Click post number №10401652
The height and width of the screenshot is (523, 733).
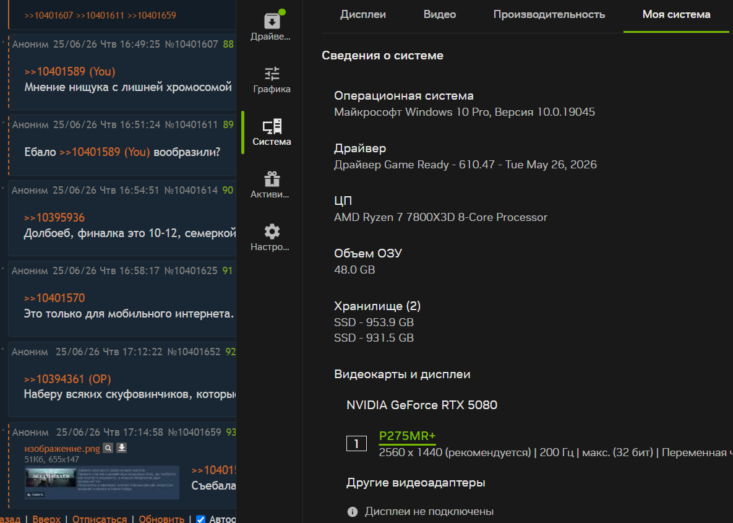[x=194, y=352]
